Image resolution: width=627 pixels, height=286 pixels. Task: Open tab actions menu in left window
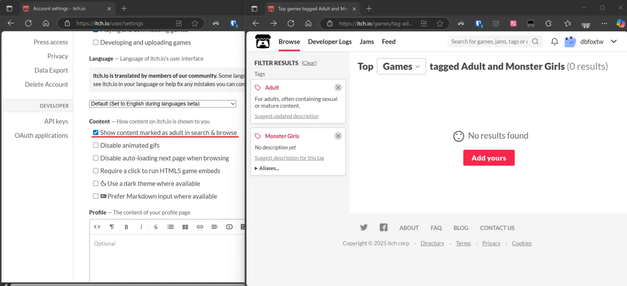(x=9, y=8)
